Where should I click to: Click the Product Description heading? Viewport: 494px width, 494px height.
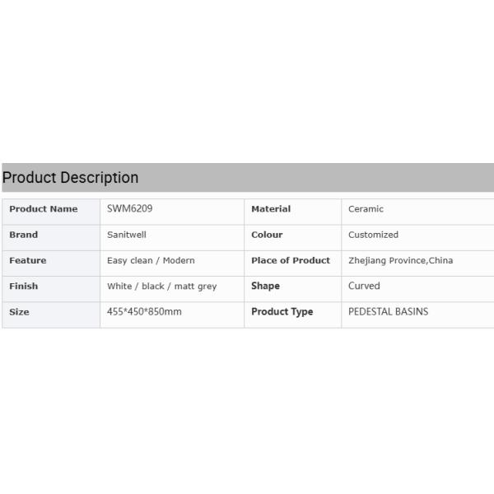71,178
